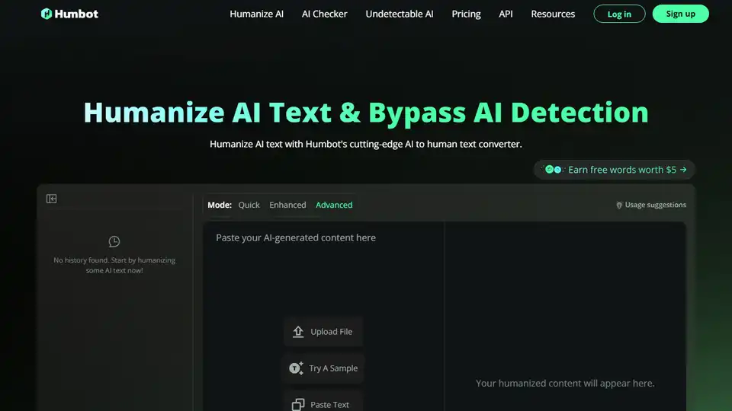This screenshot has height=411, width=732.
Task: Collapse the history sidebar panel icon
Action: click(x=51, y=199)
